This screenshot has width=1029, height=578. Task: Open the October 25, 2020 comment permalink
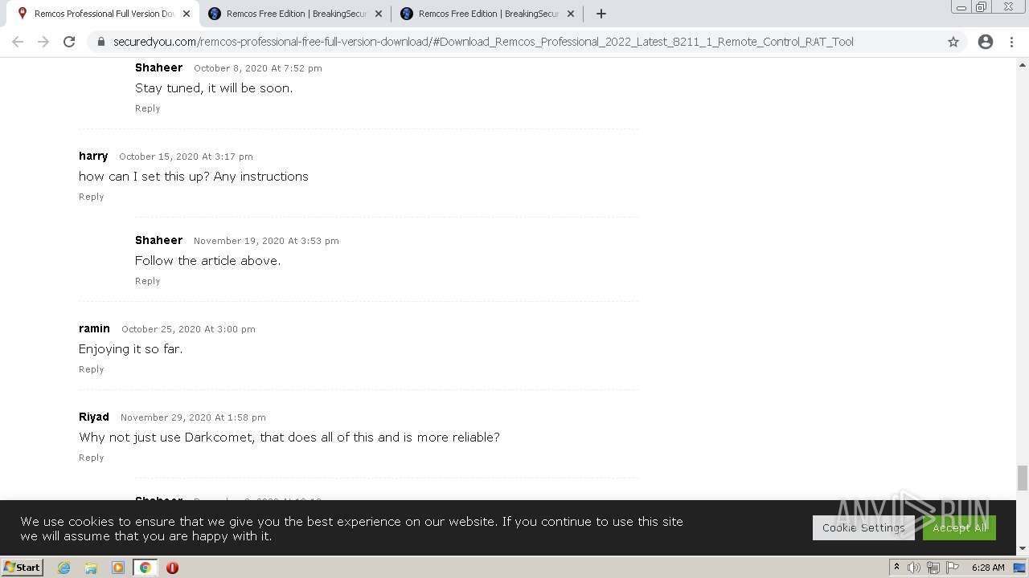coord(188,329)
